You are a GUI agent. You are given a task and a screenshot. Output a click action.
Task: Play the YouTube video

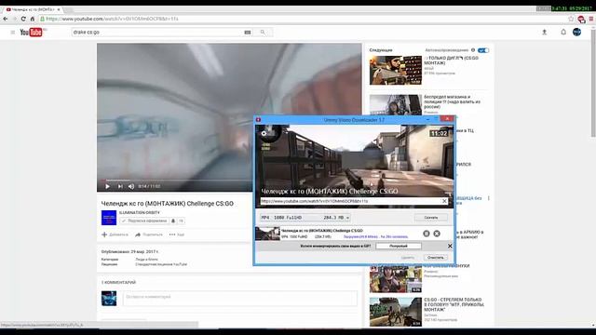(108, 186)
